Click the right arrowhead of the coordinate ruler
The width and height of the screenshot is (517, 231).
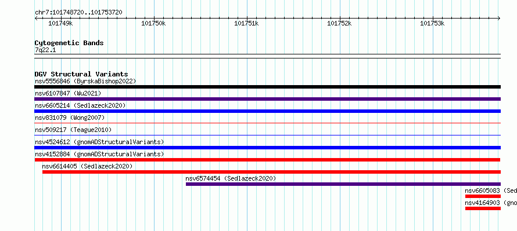point(499,19)
